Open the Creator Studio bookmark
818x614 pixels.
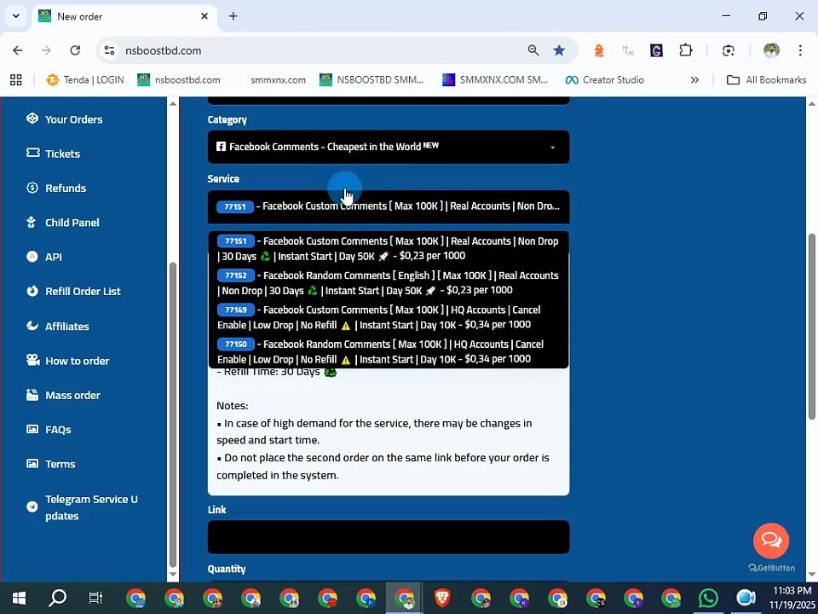(605, 80)
